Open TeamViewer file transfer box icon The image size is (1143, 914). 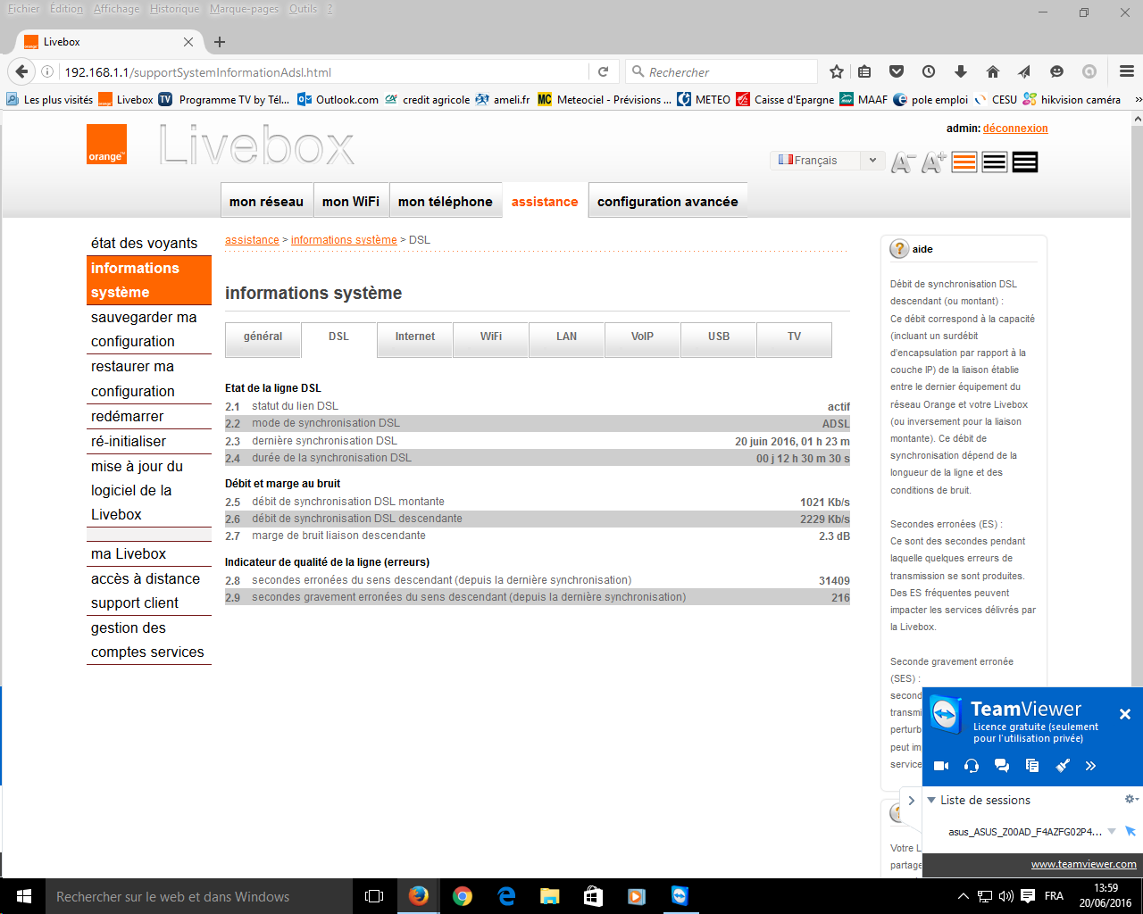click(x=1032, y=766)
